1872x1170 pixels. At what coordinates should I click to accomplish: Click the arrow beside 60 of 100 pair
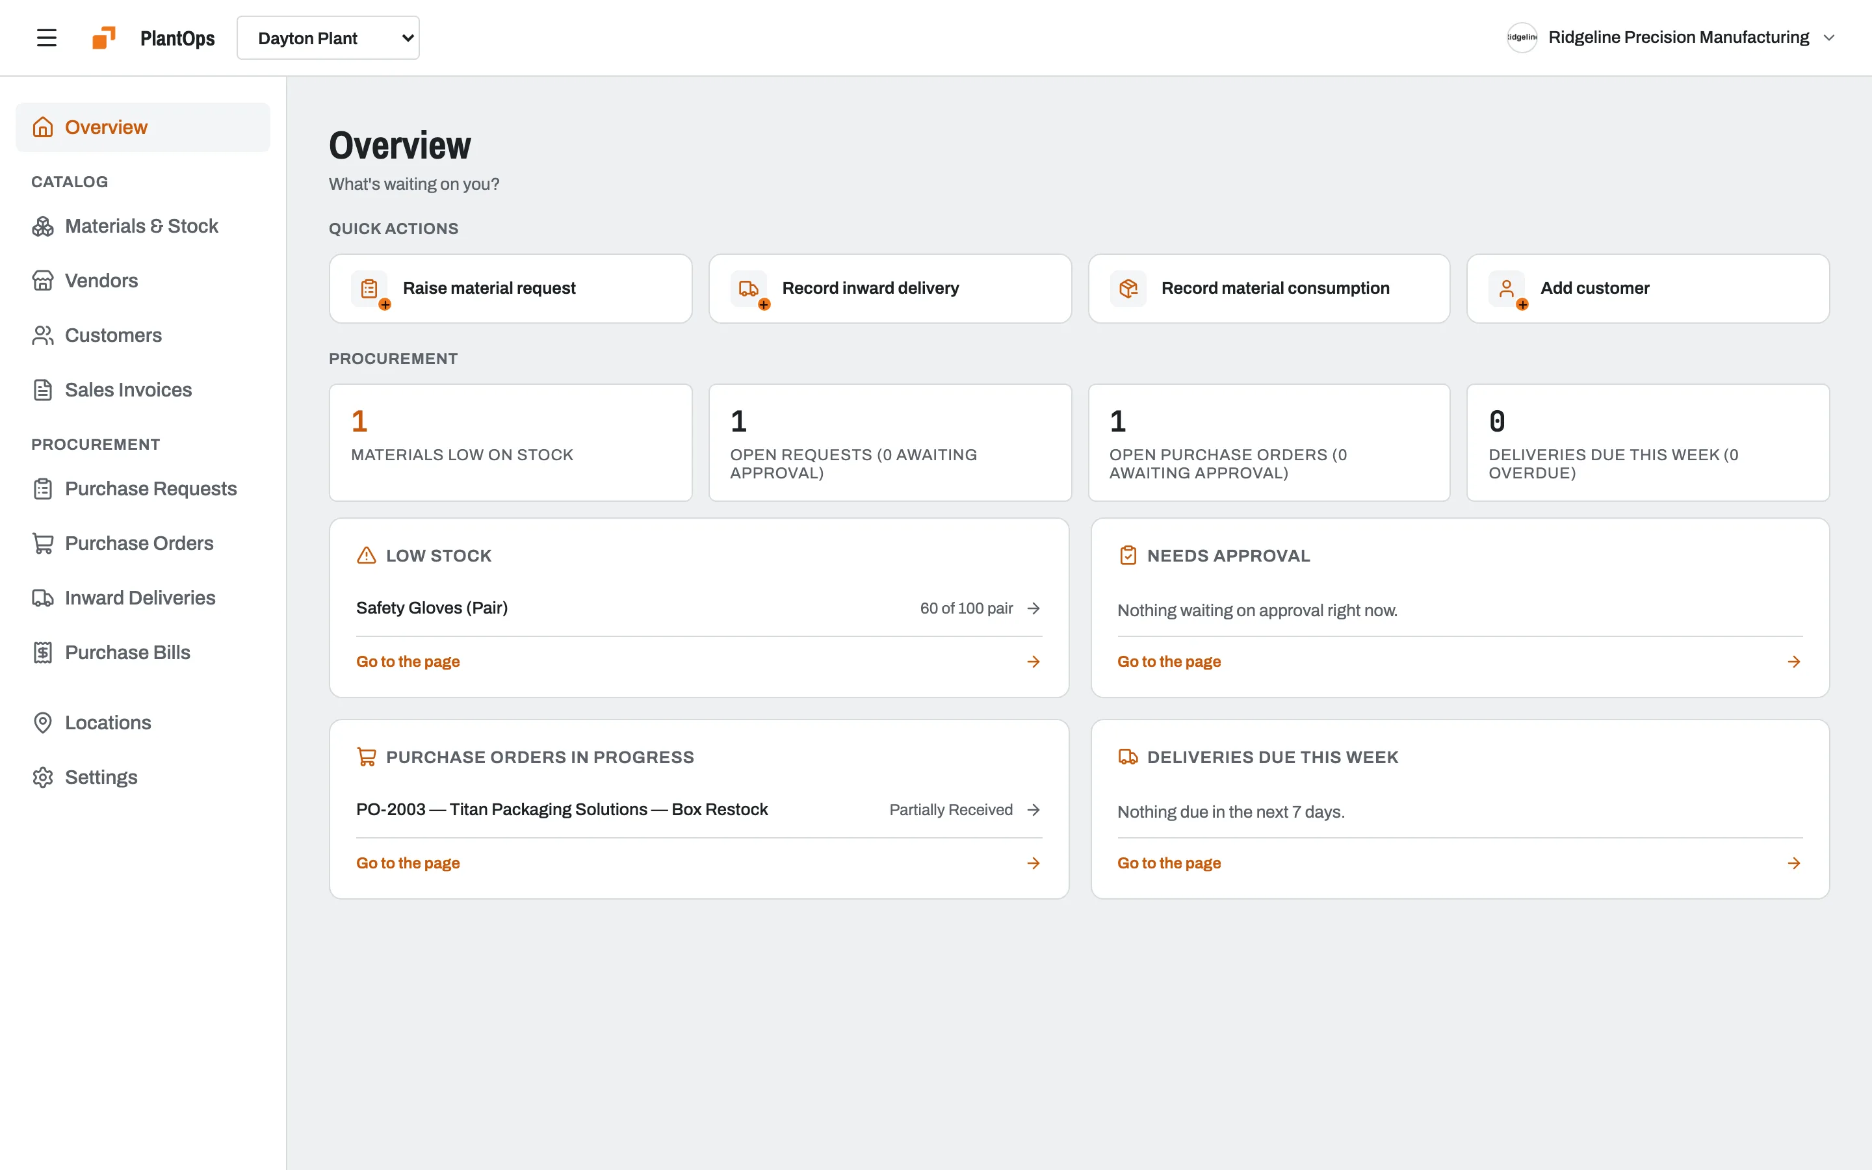(x=1033, y=608)
